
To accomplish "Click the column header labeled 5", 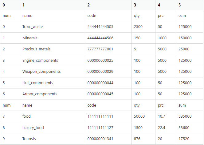I will 190,5.
